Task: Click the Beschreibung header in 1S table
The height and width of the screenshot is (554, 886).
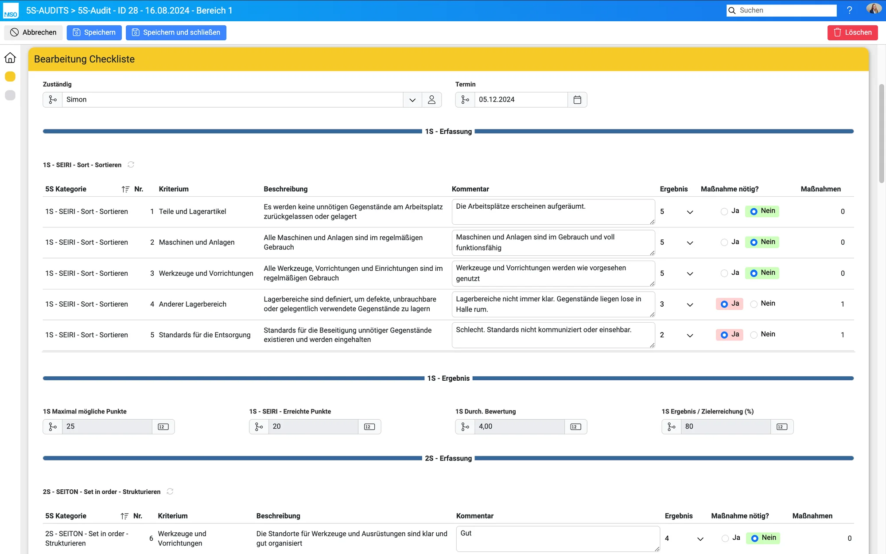Action: [286, 189]
